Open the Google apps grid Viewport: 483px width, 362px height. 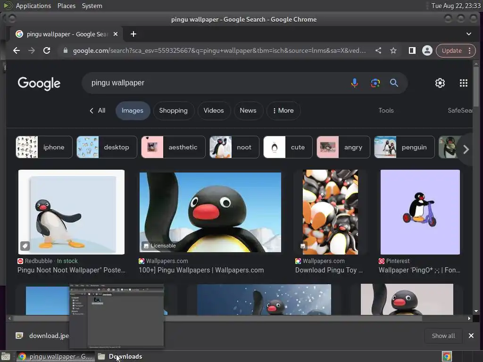coord(464,83)
